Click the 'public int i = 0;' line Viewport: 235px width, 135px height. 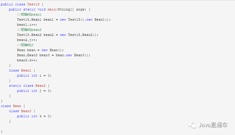coord(34,75)
